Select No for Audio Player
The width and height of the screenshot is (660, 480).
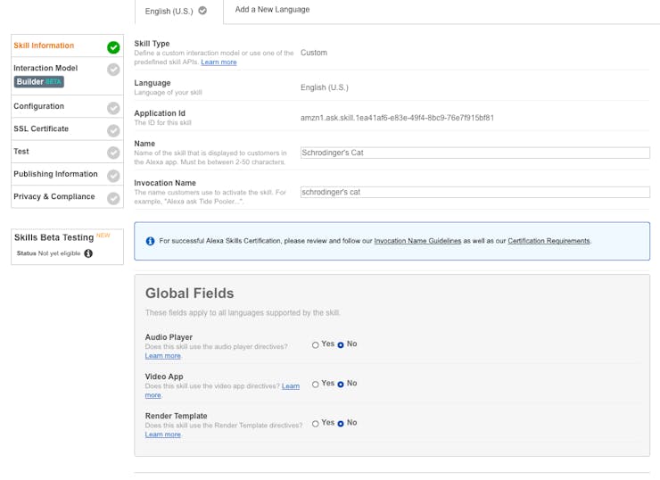[x=341, y=345]
